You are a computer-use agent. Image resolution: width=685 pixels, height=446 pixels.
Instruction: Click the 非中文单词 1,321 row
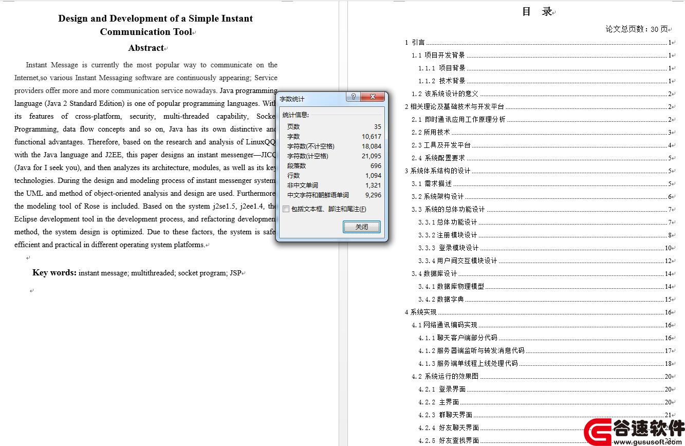[x=334, y=185]
